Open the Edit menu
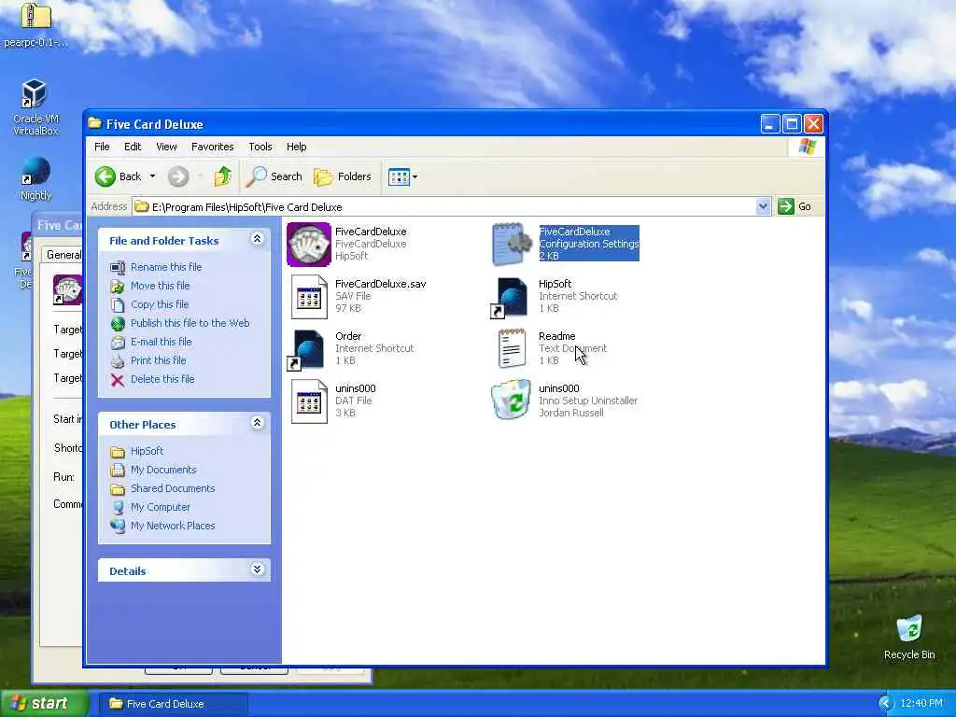 click(x=133, y=147)
